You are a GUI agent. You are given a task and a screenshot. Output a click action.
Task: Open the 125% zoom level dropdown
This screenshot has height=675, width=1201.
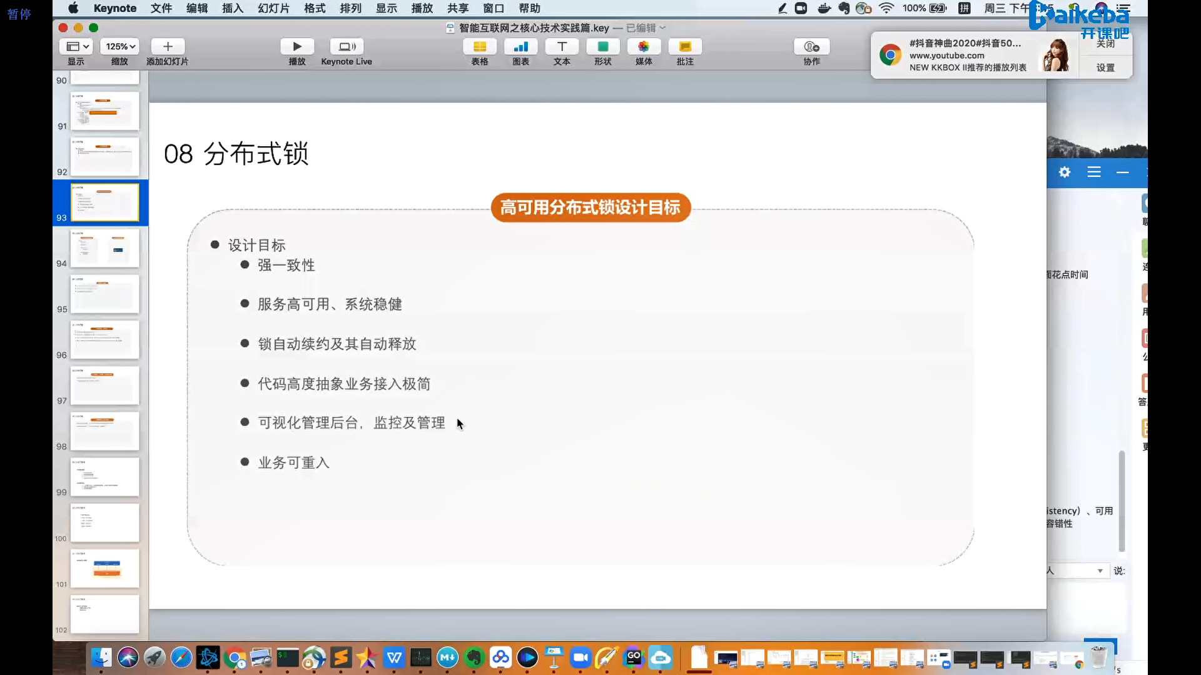[120, 47]
